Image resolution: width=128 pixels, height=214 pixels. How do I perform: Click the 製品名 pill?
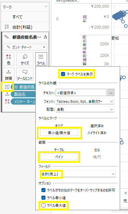tap(23, 94)
